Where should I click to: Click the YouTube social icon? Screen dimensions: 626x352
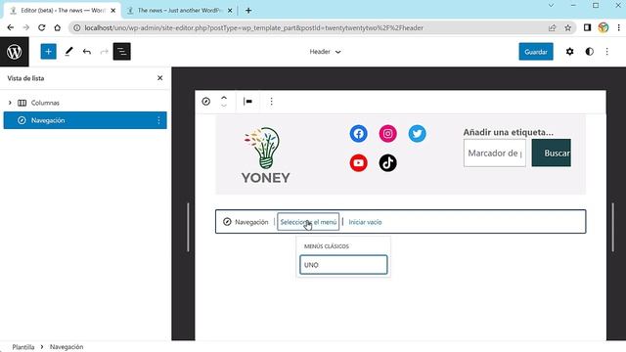(x=359, y=163)
